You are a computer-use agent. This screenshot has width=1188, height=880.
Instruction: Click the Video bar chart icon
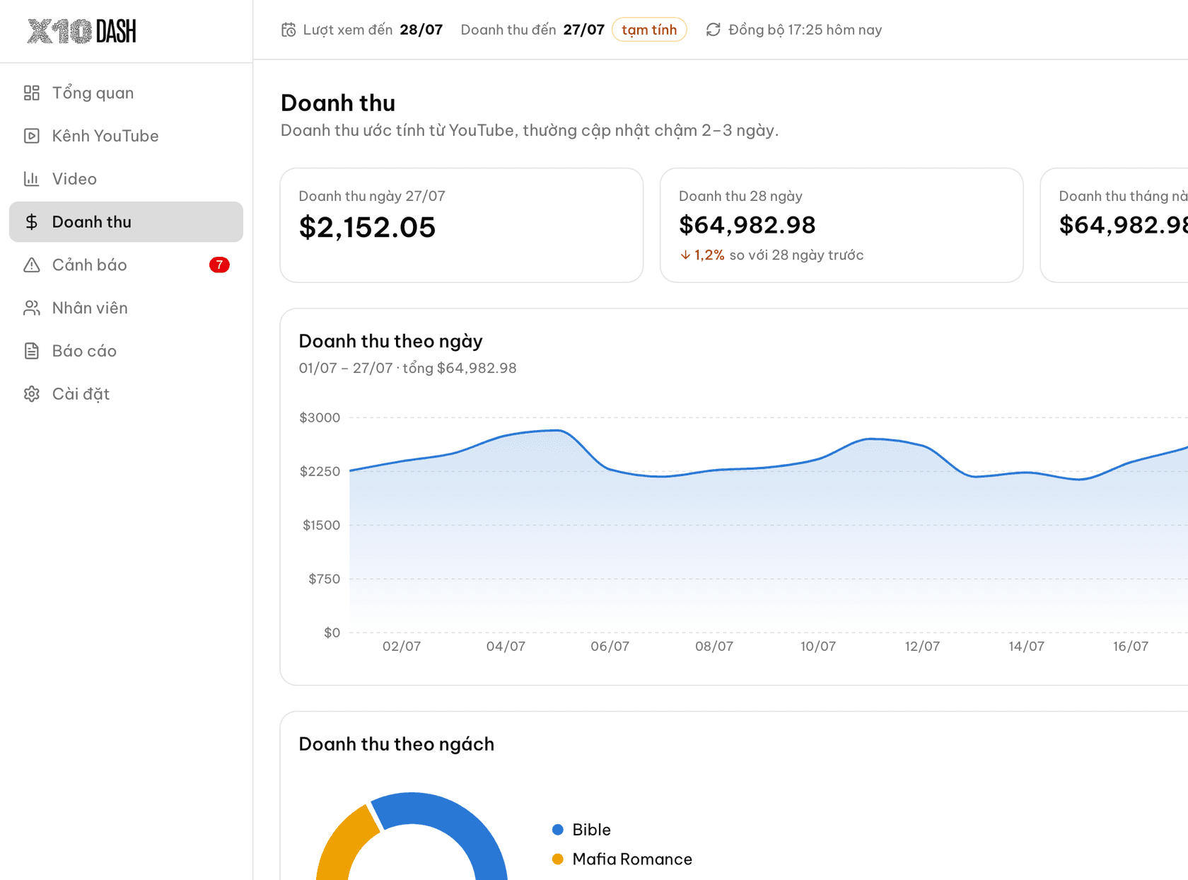click(32, 179)
